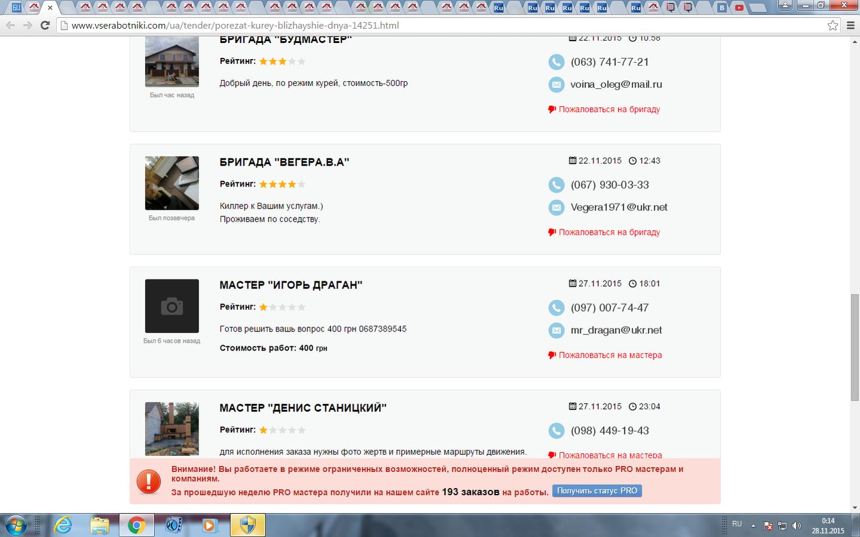Switch to the VK tab marked B
Screen dimensions: 860x537
[x=723, y=8]
